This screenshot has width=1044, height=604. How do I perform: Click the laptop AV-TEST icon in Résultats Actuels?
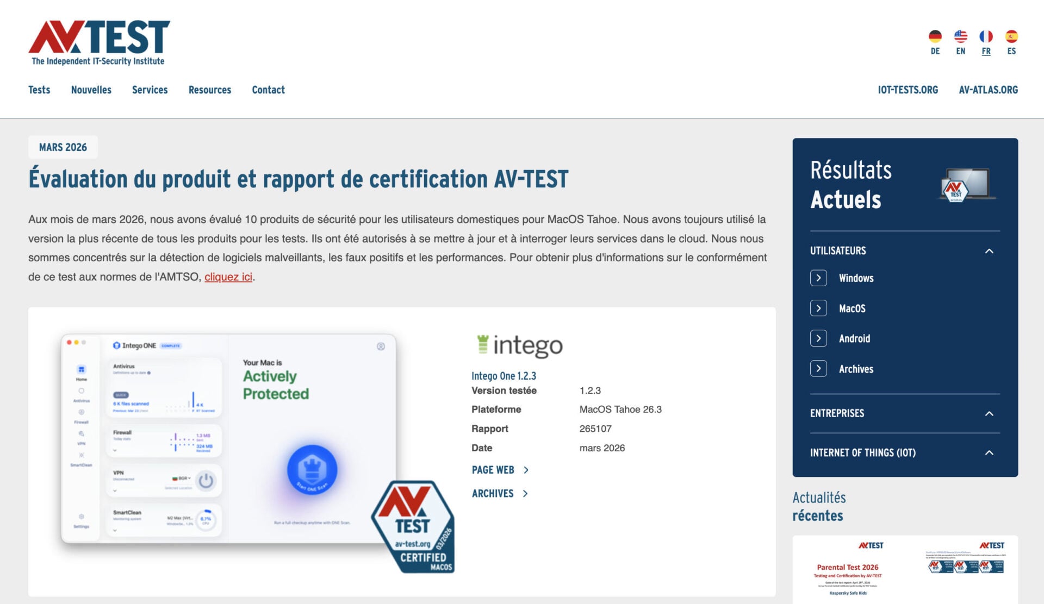[967, 185]
